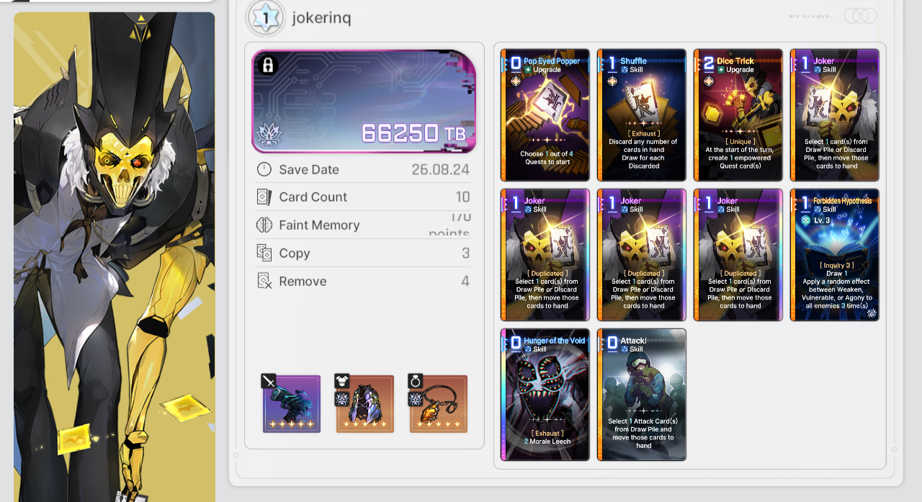Click the duplicate-cards icon next to Copy

[x=264, y=253]
